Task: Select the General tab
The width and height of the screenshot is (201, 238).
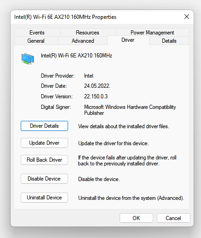Action: coord(36,41)
